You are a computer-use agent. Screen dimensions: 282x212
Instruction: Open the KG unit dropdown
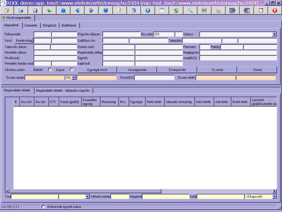coord(74,78)
